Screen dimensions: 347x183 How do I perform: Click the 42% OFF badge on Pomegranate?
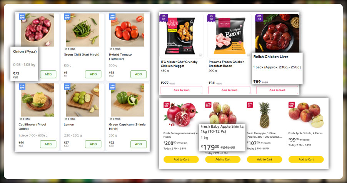click(x=167, y=105)
